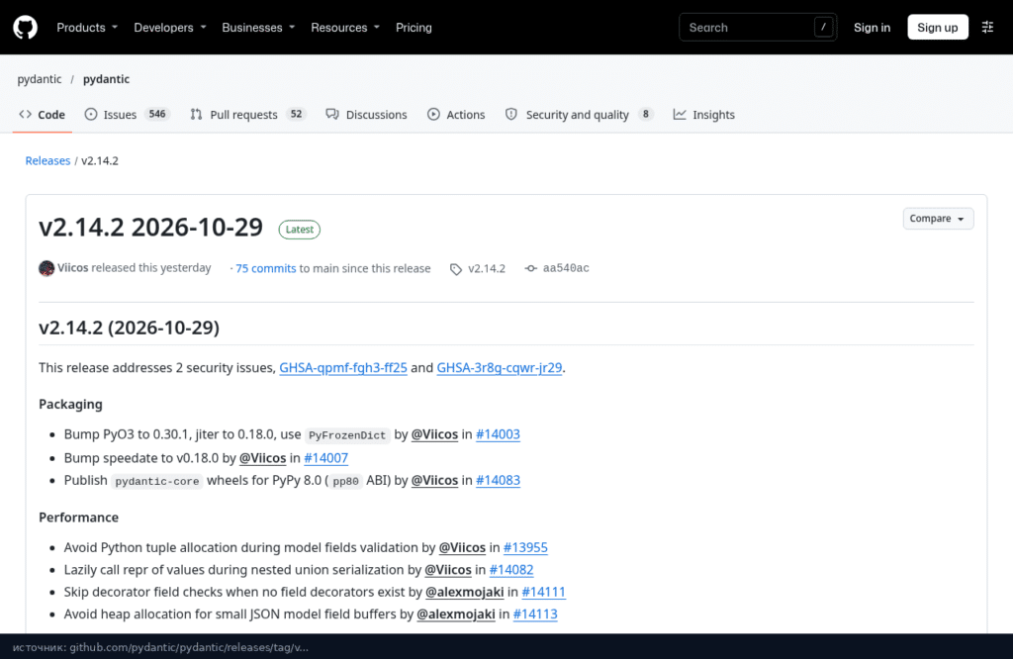The image size is (1013, 659).
Task: Focus the Search input field
Action: (x=757, y=27)
